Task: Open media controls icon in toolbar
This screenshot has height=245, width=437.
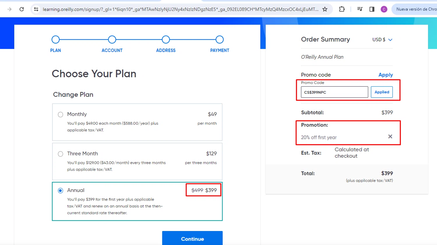Action: click(x=360, y=9)
